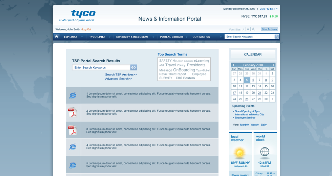The image size is (332, 176).
Task: Click the green stock up arrow
Action: pyautogui.click(x=270, y=16)
